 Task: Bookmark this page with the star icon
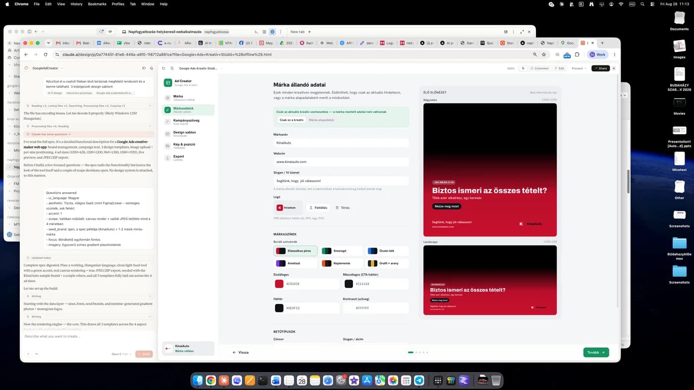[544, 54]
